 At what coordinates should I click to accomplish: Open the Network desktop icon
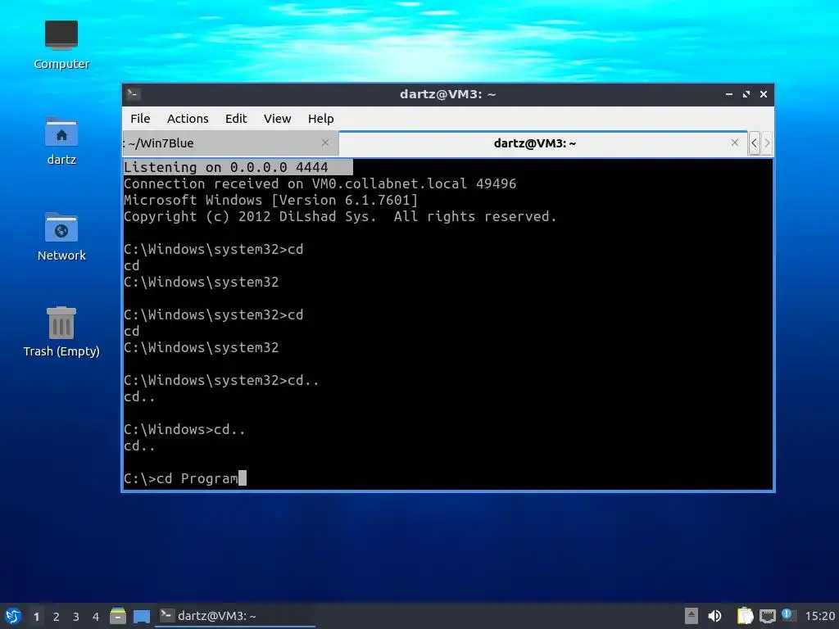tap(61, 237)
